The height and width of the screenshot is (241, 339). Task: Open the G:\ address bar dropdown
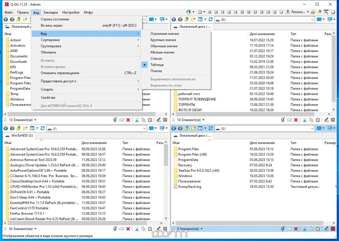point(312,129)
